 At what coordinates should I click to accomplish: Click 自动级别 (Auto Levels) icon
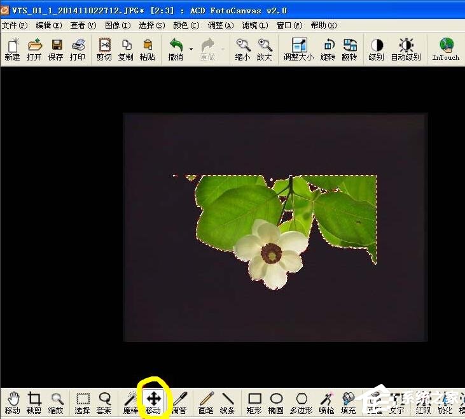[406, 49]
